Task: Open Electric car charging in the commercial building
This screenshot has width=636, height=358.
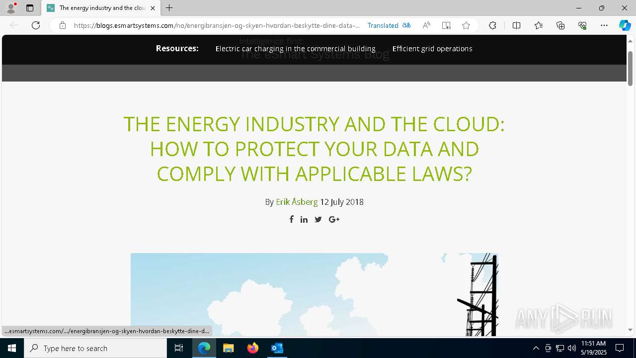Action: (x=295, y=49)
